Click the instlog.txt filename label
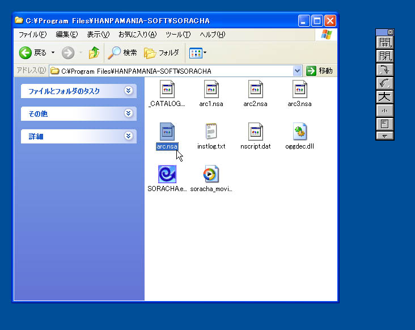The height and width of the screenshot is (330, 415). 211,146
